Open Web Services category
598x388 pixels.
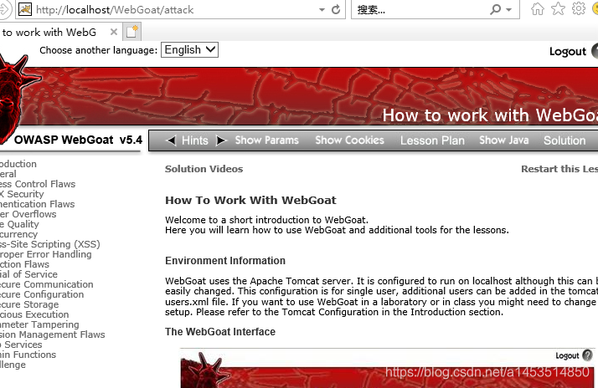[21, 345]
